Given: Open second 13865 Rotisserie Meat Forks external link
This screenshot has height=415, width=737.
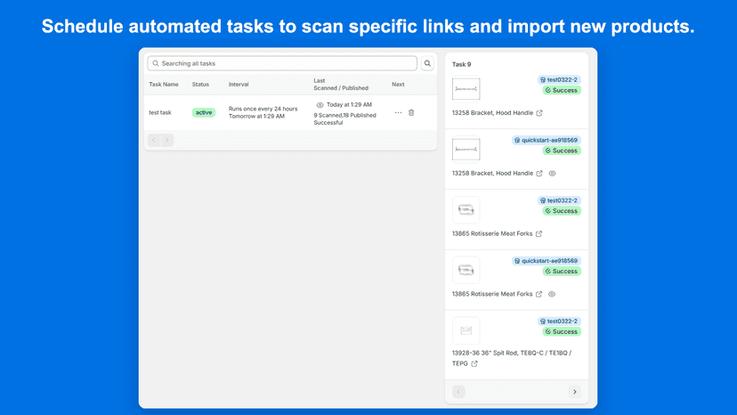Looking at the screenshot, I should click(x=539, y=294).
